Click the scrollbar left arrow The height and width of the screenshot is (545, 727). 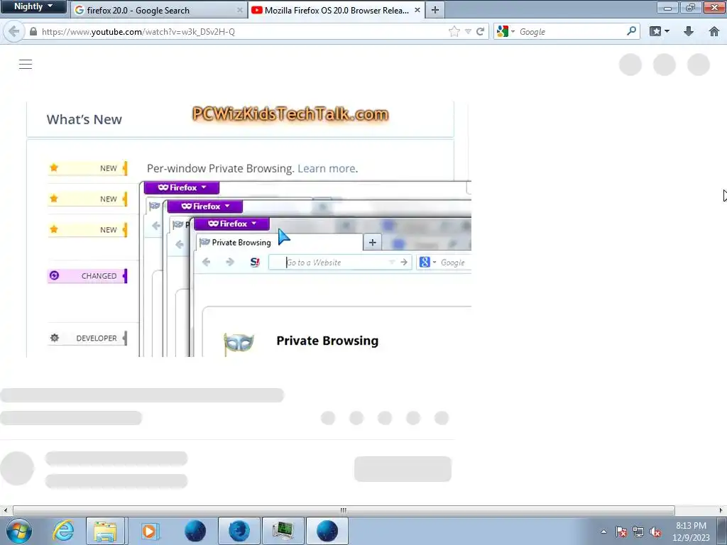[5, 510]
